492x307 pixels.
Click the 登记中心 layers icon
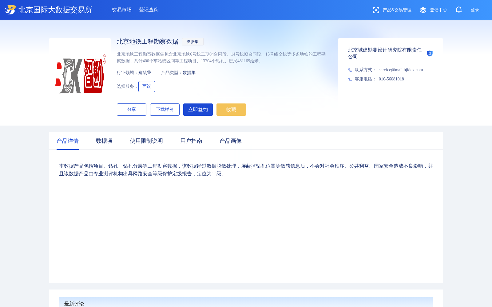[423, 10]
